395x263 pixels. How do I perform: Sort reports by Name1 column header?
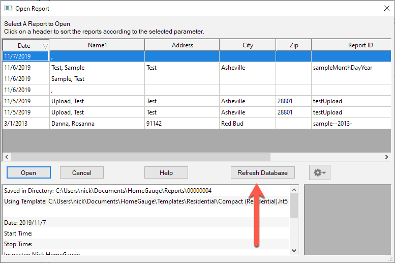tap(97, 45)
